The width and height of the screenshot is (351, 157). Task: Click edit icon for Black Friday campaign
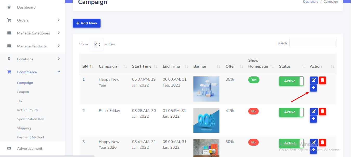pos(314,112)
